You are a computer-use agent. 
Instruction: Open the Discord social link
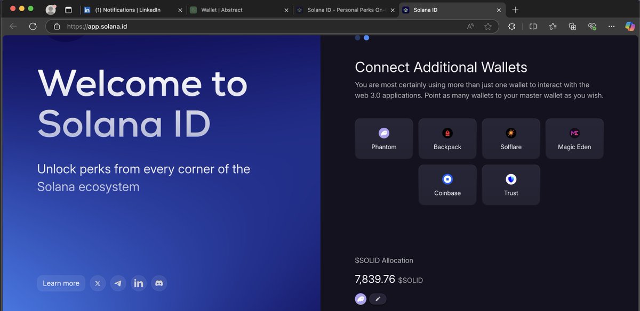point(159,283)
